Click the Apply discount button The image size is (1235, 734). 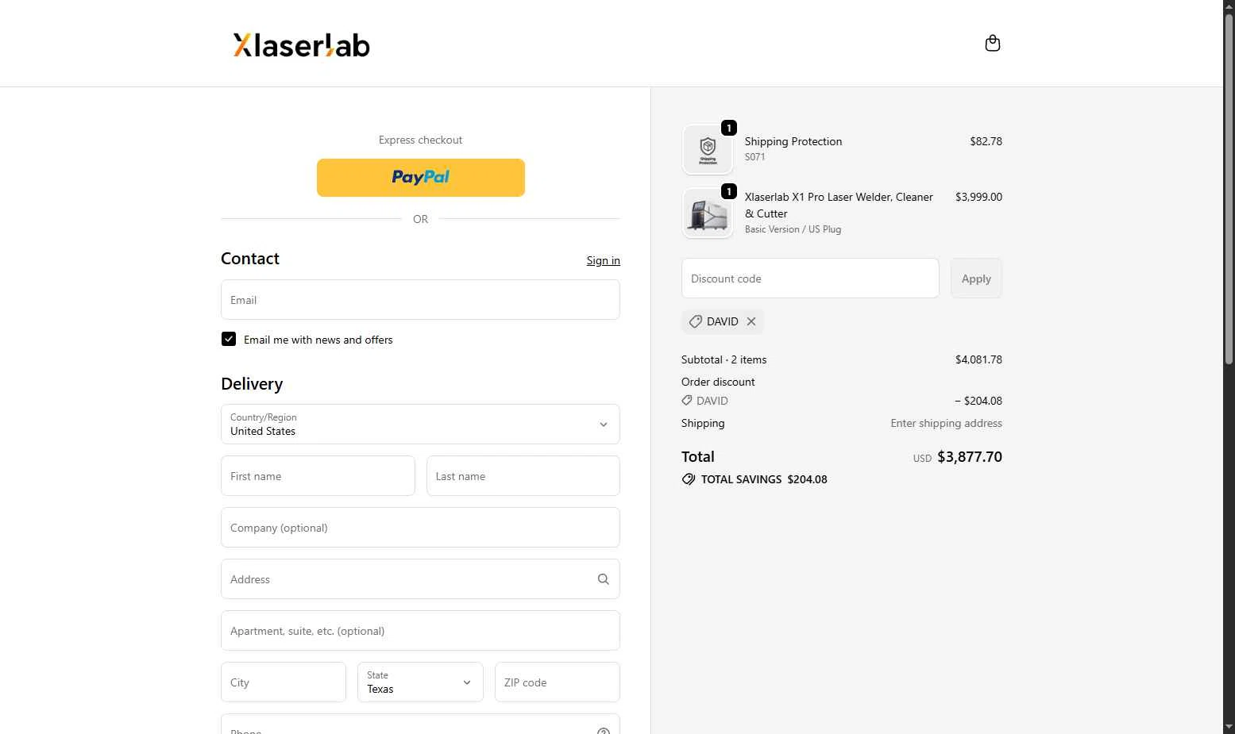976,279
